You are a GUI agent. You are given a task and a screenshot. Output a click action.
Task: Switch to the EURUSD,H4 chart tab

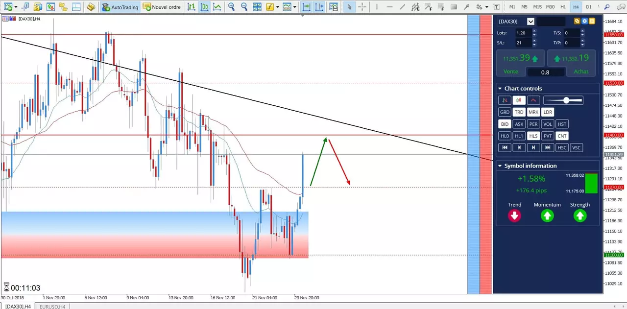[52, 306]
